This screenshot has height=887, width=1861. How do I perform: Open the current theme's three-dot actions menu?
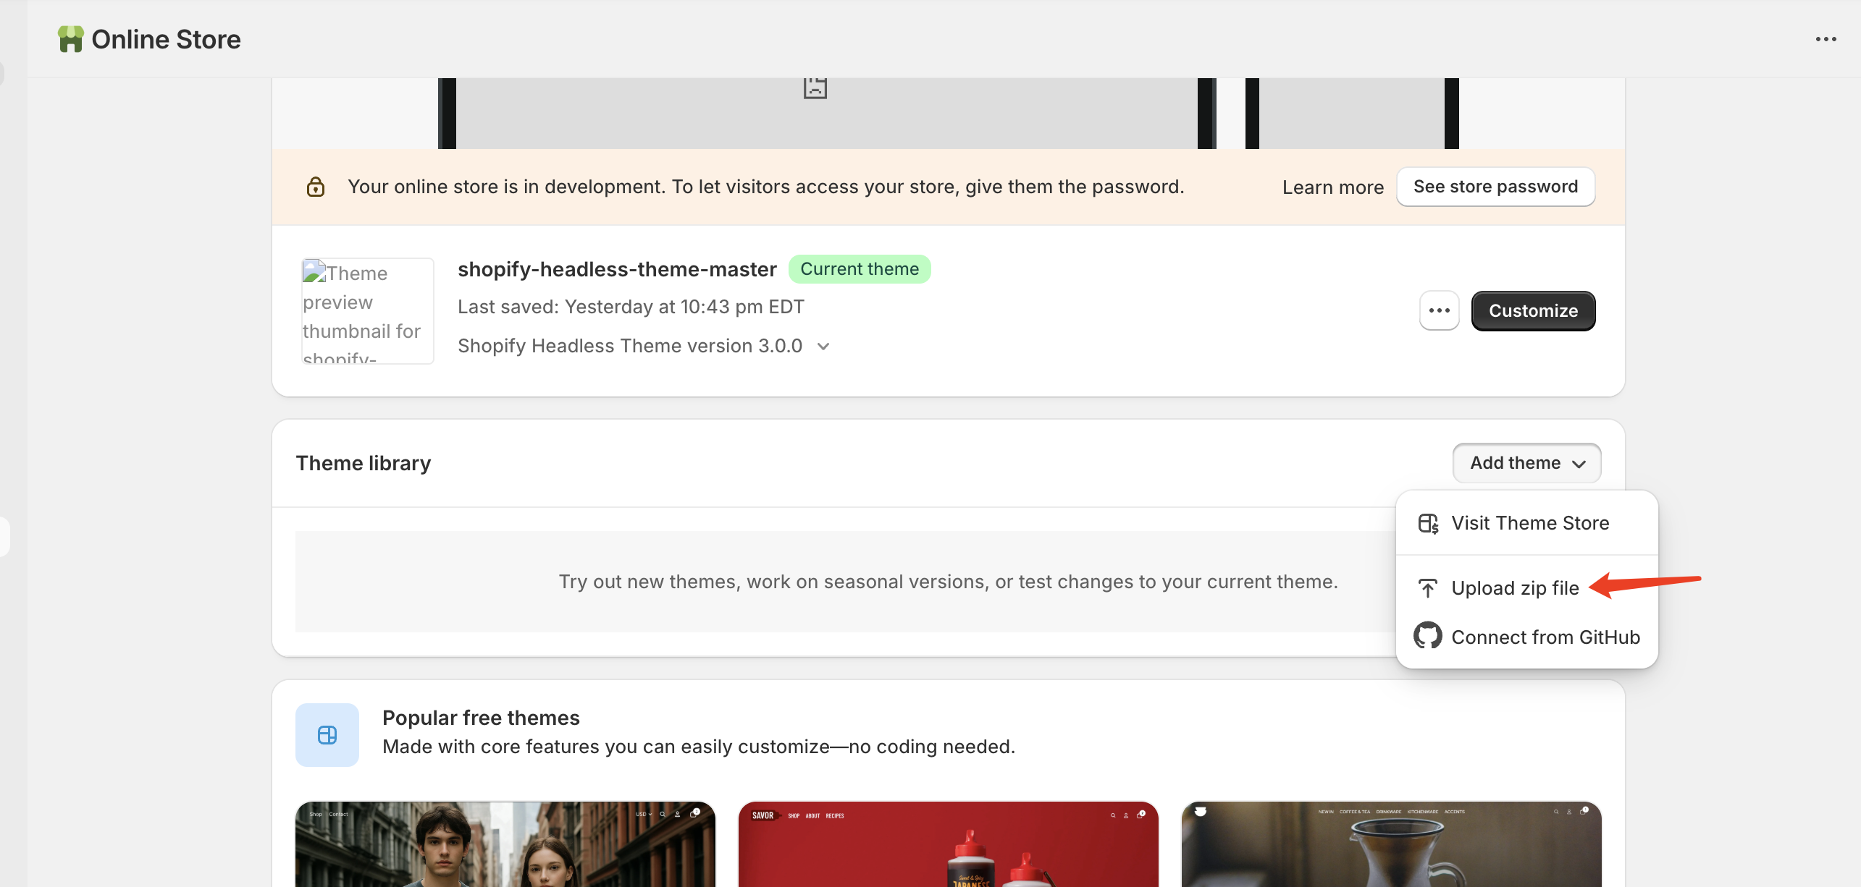1439,310
